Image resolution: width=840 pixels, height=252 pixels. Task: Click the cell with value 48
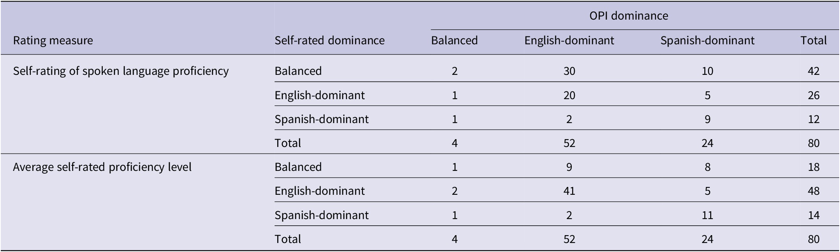[814, 191]
